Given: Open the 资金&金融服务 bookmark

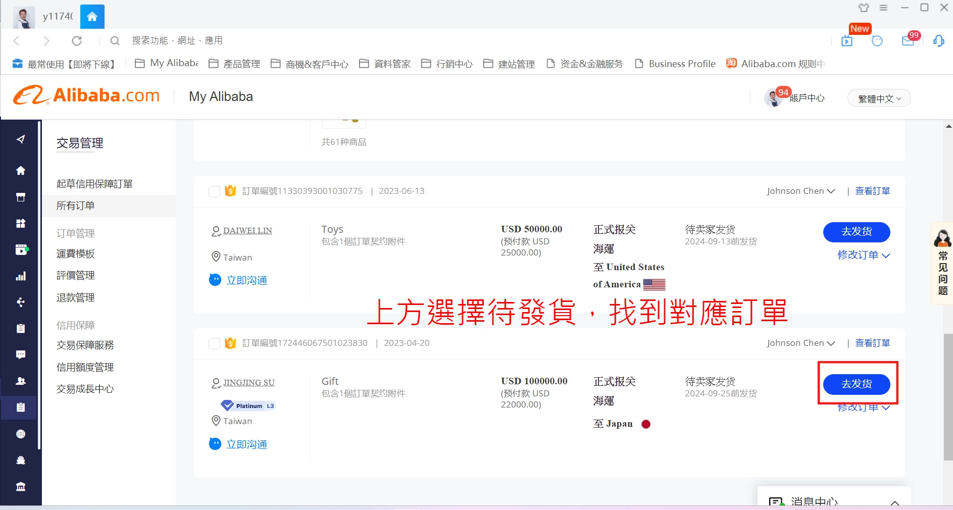Looking at the screenshot, I should [x=585, y=64].
